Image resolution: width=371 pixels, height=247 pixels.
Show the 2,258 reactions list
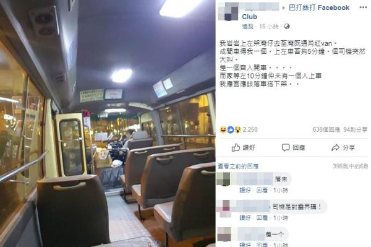point(250,129)
